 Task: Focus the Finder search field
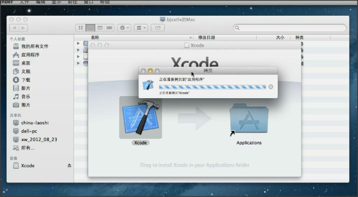coord(290,28)
